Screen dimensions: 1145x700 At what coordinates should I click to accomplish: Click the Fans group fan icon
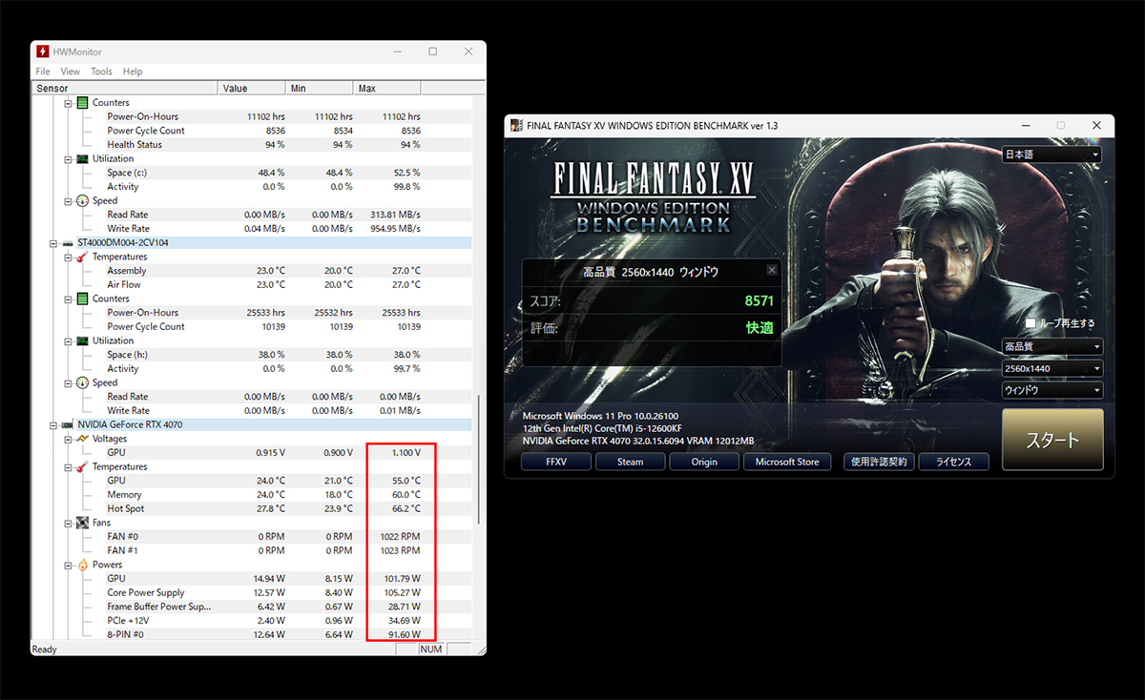pos(82,523)
